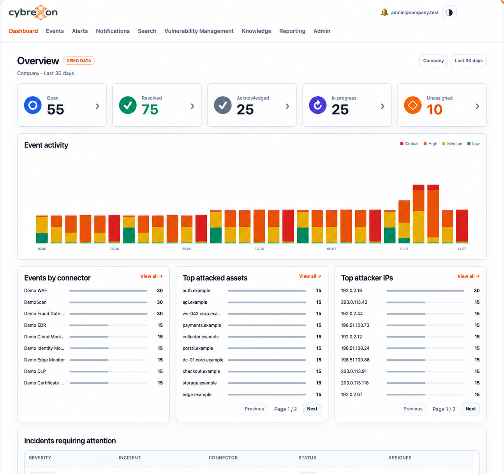Expand the Acknowledged card chevron
This screenshot has width=504, height=474.
287,106
